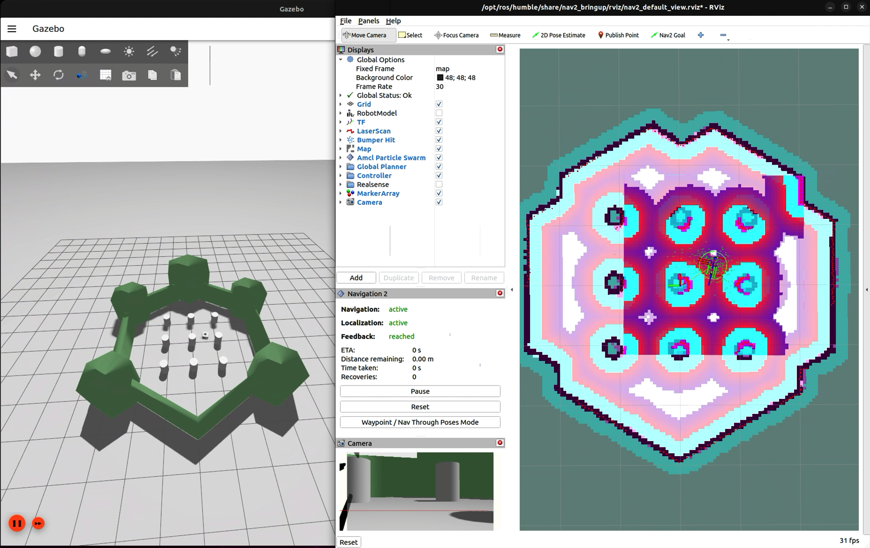Open the Panels menu
The height and width of the screenshot is (548, 870).
tap(368, 21)
